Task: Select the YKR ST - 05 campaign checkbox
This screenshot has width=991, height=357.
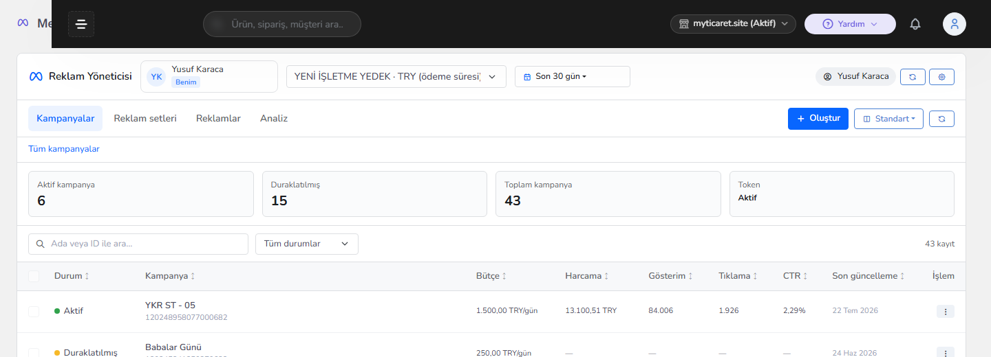Action: pos(34,312)
